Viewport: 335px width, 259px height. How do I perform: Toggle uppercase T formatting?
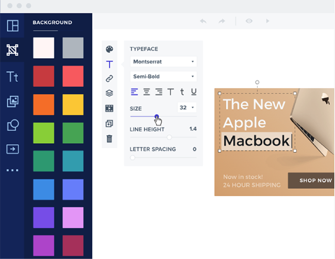click(x=171, y=92)
